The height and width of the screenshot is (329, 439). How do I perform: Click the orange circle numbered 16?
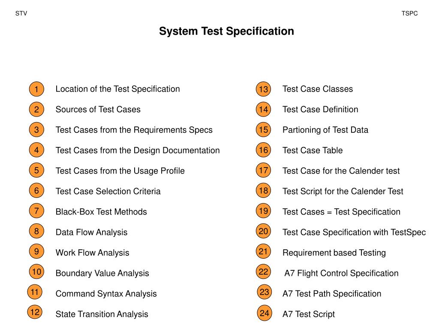click(x=264, y=150)
